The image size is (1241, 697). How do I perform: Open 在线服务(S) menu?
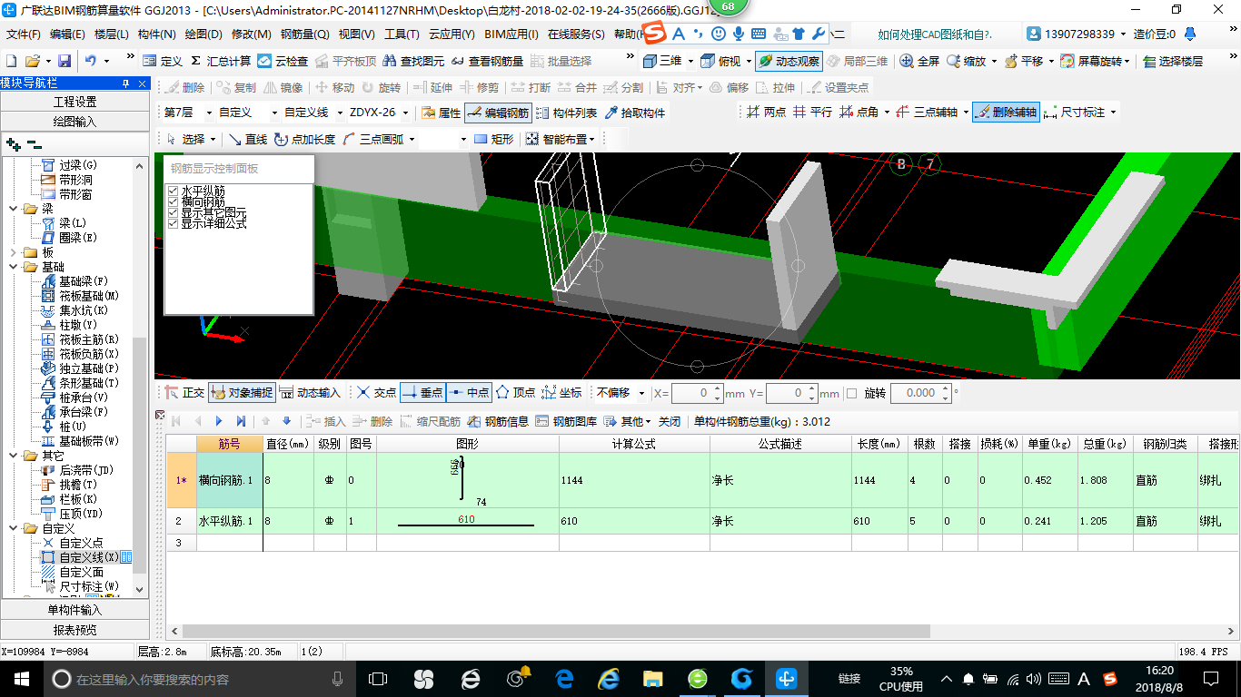coord(576,34)
